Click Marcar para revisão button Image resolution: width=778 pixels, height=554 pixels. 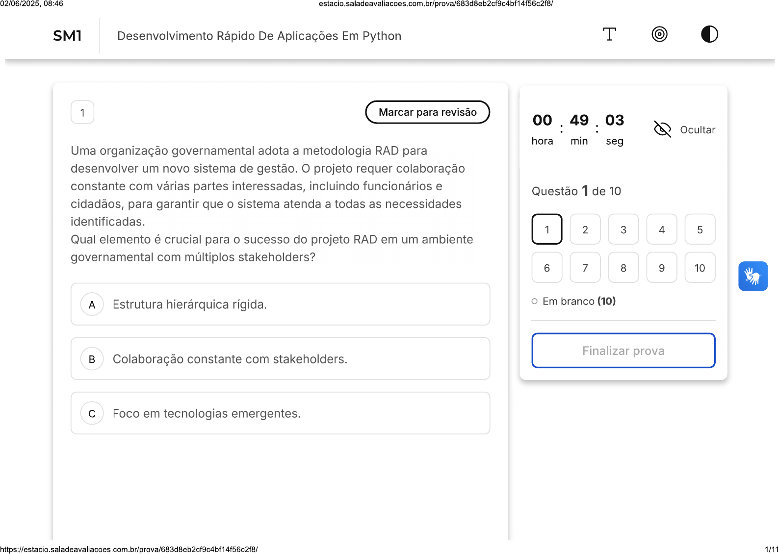(x=428, y=112)
